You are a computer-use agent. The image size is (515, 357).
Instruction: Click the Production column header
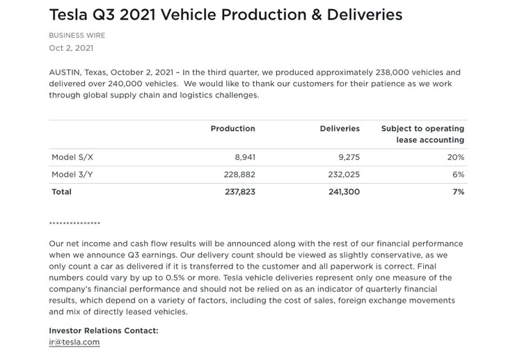click(233, 129)
